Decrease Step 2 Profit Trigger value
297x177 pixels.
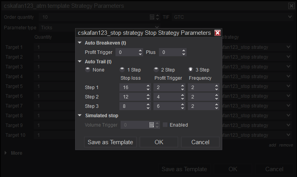tap(182, 98)
